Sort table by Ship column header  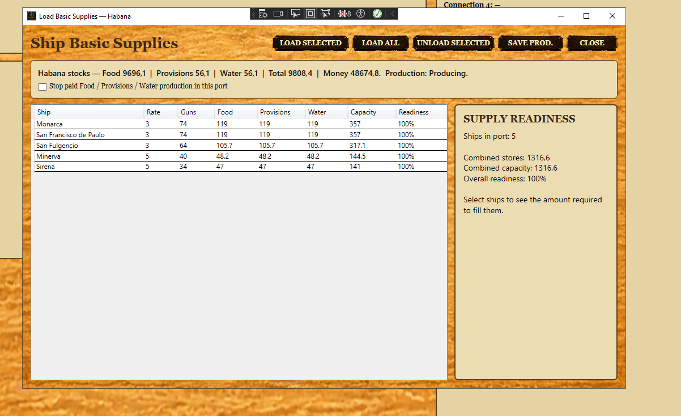tap(88, 112)
